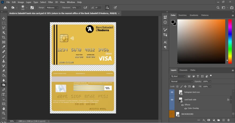Open the Fill slider dropdown
Image resolution: width=235 pixels, height=123 pixels.
click(x=210, y=86)
